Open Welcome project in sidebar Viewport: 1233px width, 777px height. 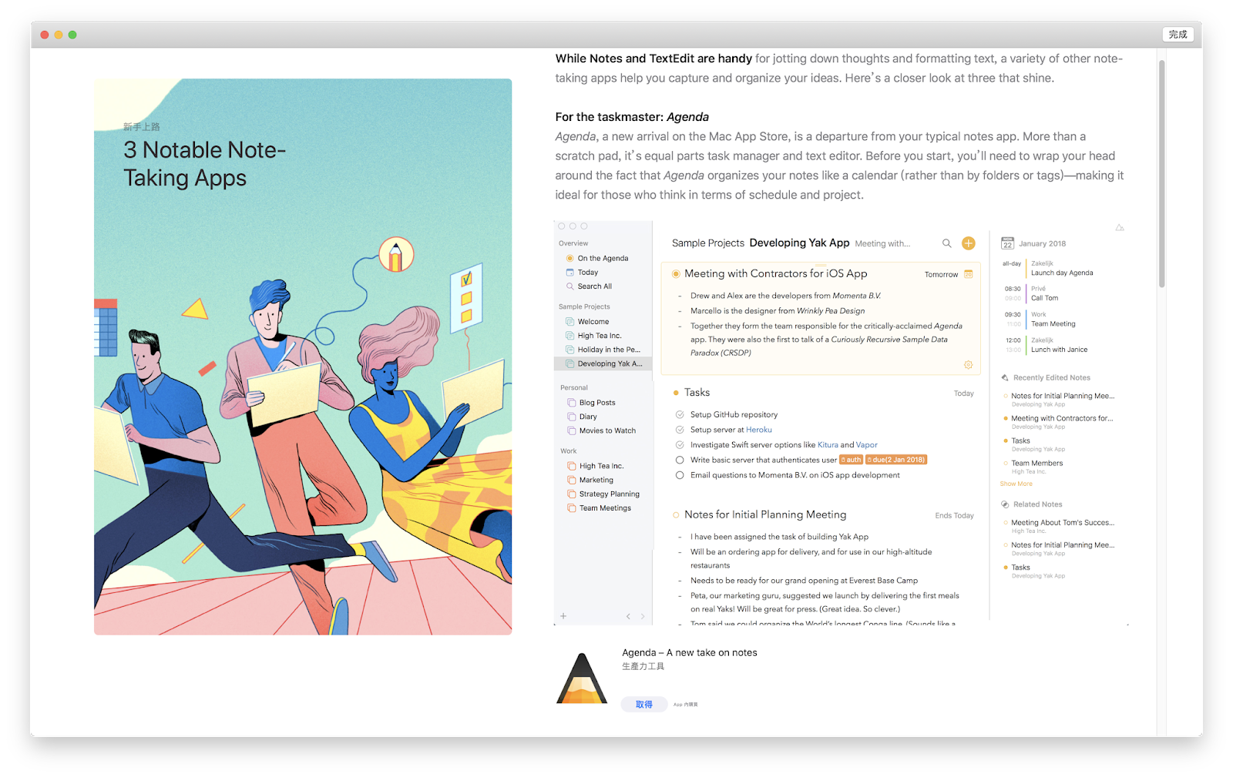pyautogui.click(x=593, y=322)
